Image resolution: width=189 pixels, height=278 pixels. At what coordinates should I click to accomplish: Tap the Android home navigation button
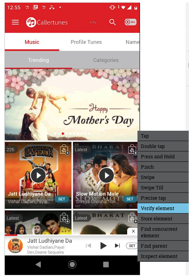(72, 264)
